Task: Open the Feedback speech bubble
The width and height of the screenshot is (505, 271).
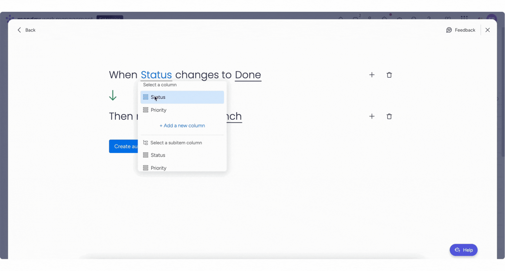Action: pyautogui.click(x=449, y=30)
